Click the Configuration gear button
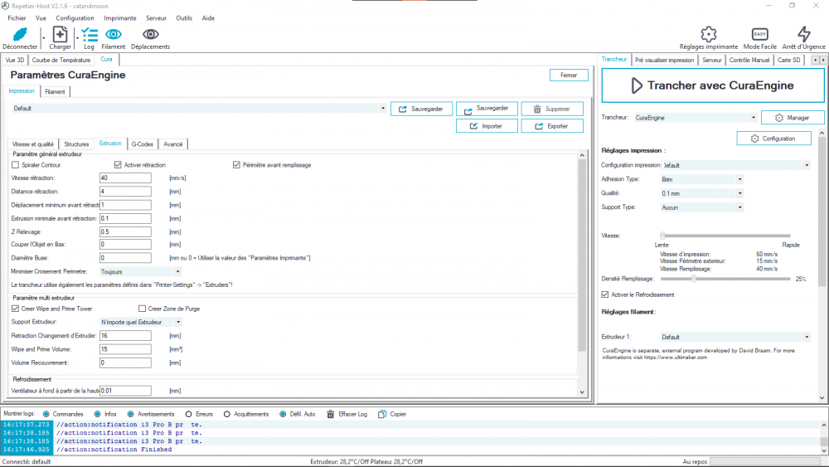This screenshot has width=829, height=467. 774,139
